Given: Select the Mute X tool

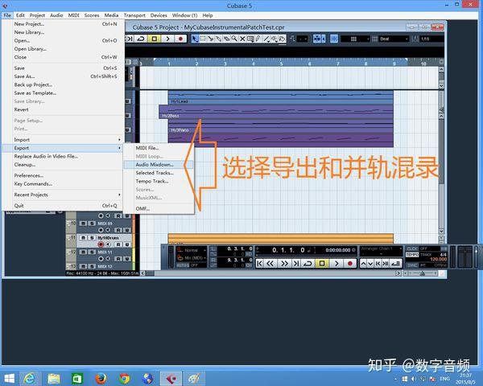Looking at the screenshot, I should click(x=242, y=39).
